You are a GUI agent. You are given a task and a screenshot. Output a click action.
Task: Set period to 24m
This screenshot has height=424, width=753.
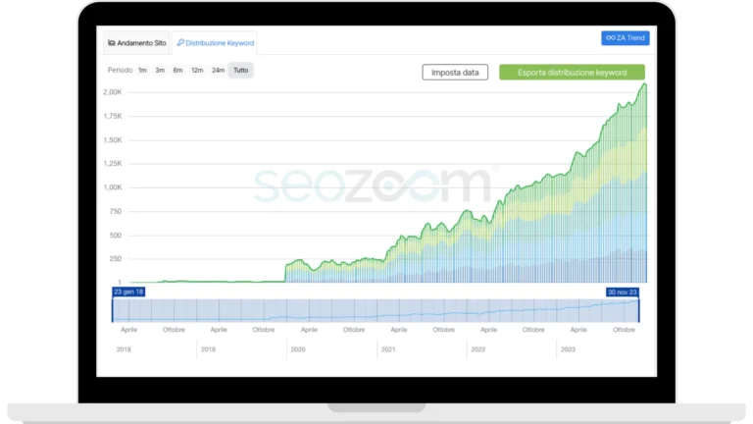(x=218, y=71)
